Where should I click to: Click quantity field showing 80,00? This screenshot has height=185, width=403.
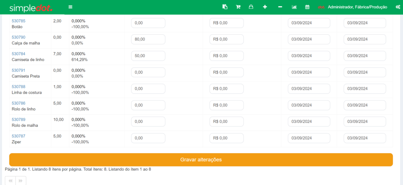pyautogui.click(x=148, y=39)
